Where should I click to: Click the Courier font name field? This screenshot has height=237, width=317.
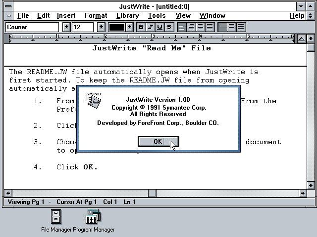pyautogui.click(x=32, y=27)
